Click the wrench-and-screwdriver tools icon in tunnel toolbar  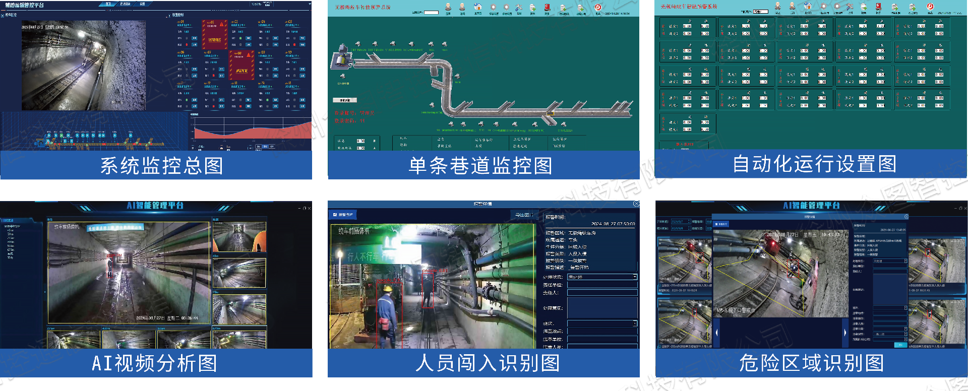[519, 7]
